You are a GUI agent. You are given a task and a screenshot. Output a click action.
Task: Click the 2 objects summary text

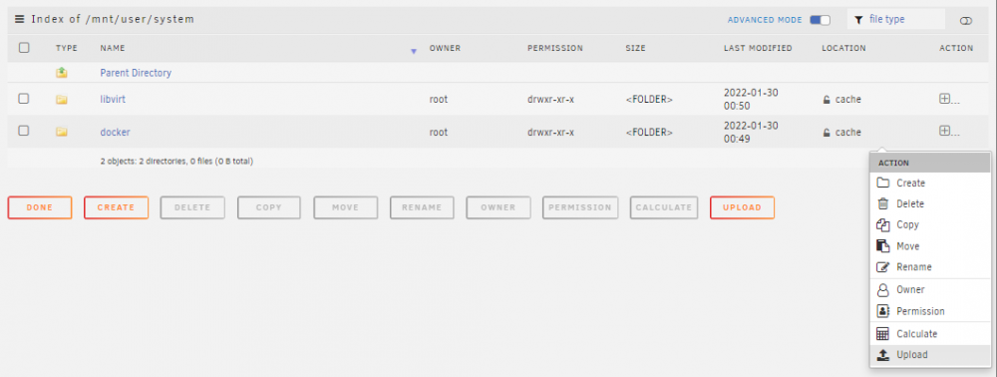(x=176, y=162)
